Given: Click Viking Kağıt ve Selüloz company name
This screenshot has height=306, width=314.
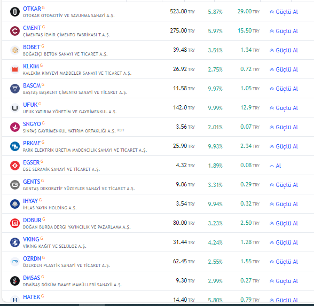Looking at the screenshot, I should coord(54,246).
